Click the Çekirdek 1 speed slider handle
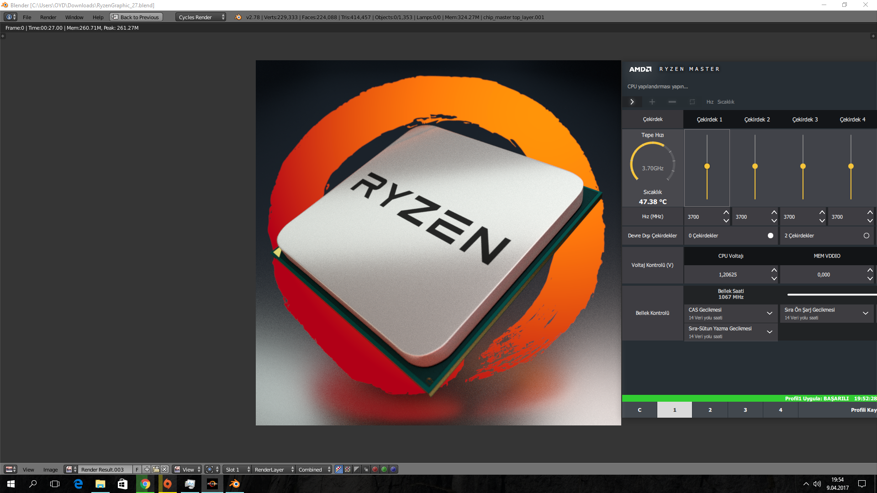Image resolution: width=877 pixels, height=493 pixels. coord(707,166)
